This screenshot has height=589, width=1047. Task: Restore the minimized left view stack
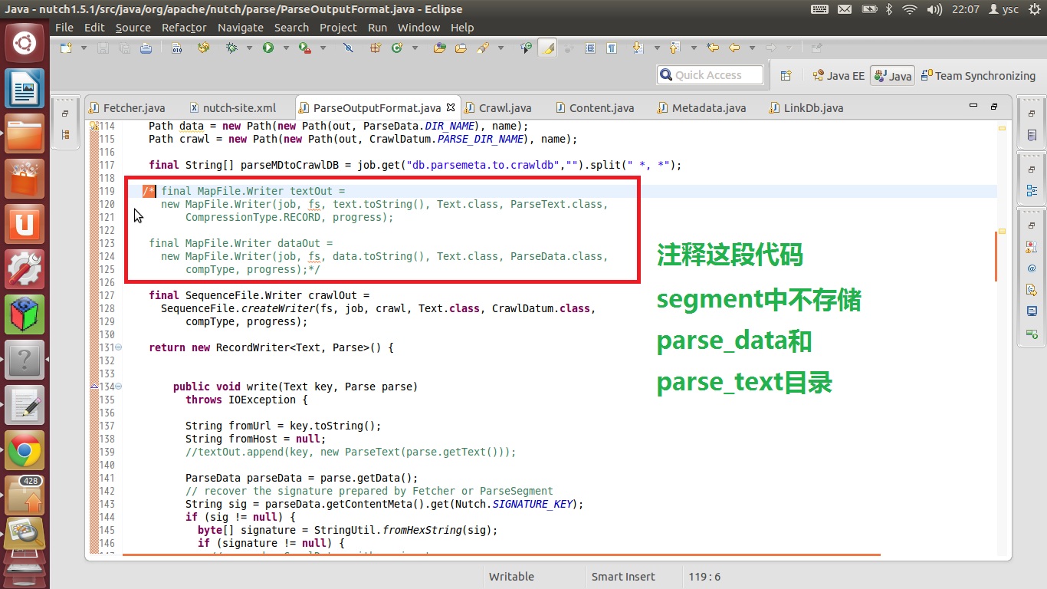pyautogui.click(x=66, y=114)
